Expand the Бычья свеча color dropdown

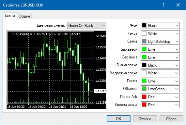click(x=160, y=65)
